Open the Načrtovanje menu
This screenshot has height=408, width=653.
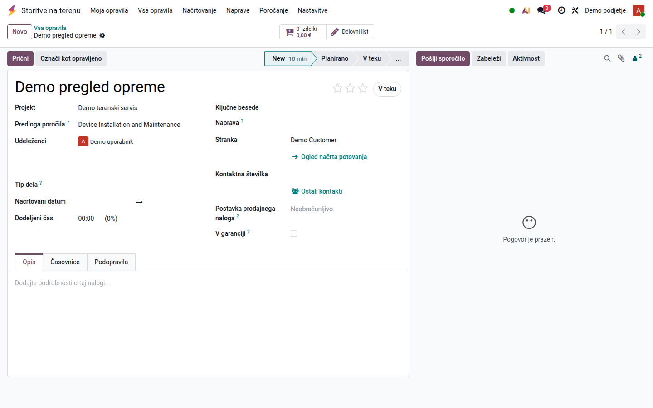(199, 10)
